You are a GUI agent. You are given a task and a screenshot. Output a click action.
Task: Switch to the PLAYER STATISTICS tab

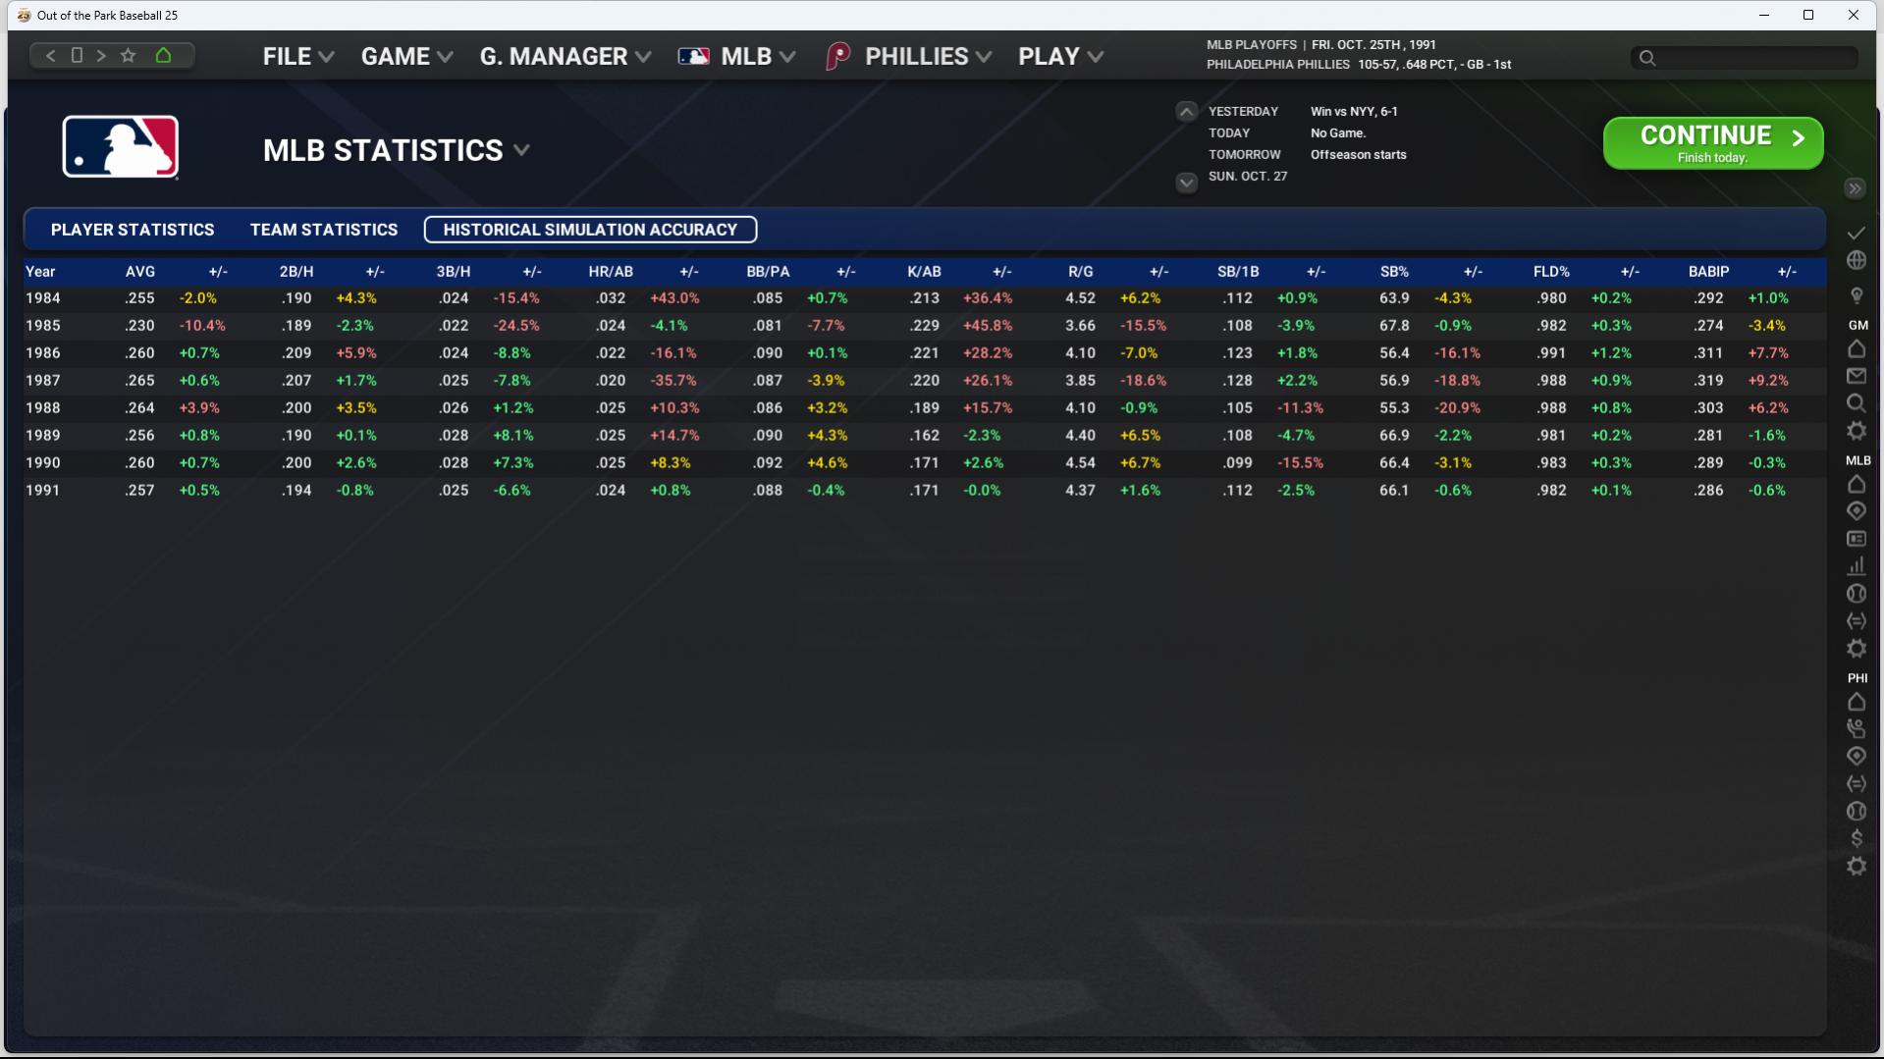tap(133, 230)
